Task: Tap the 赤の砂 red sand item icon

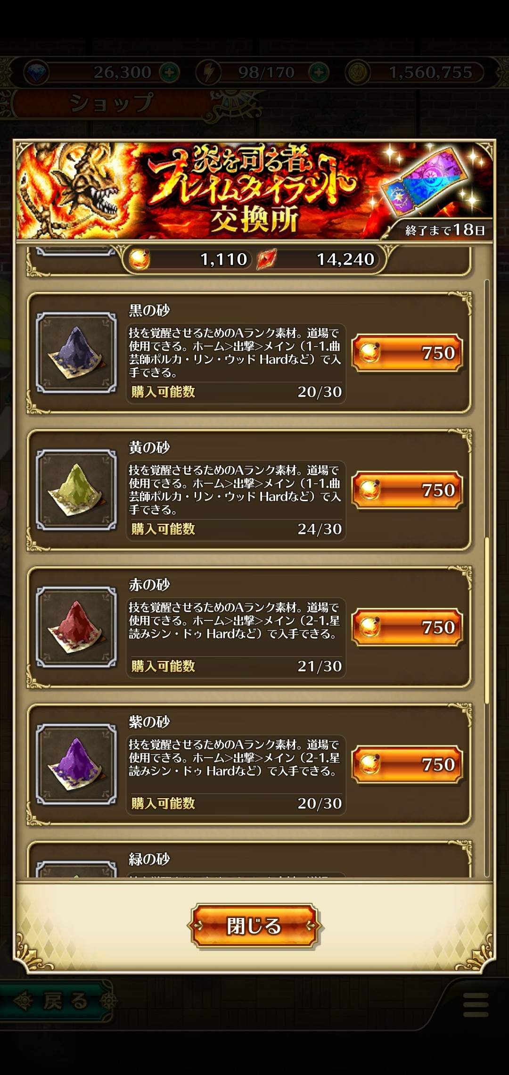Action: pos(76,627)
